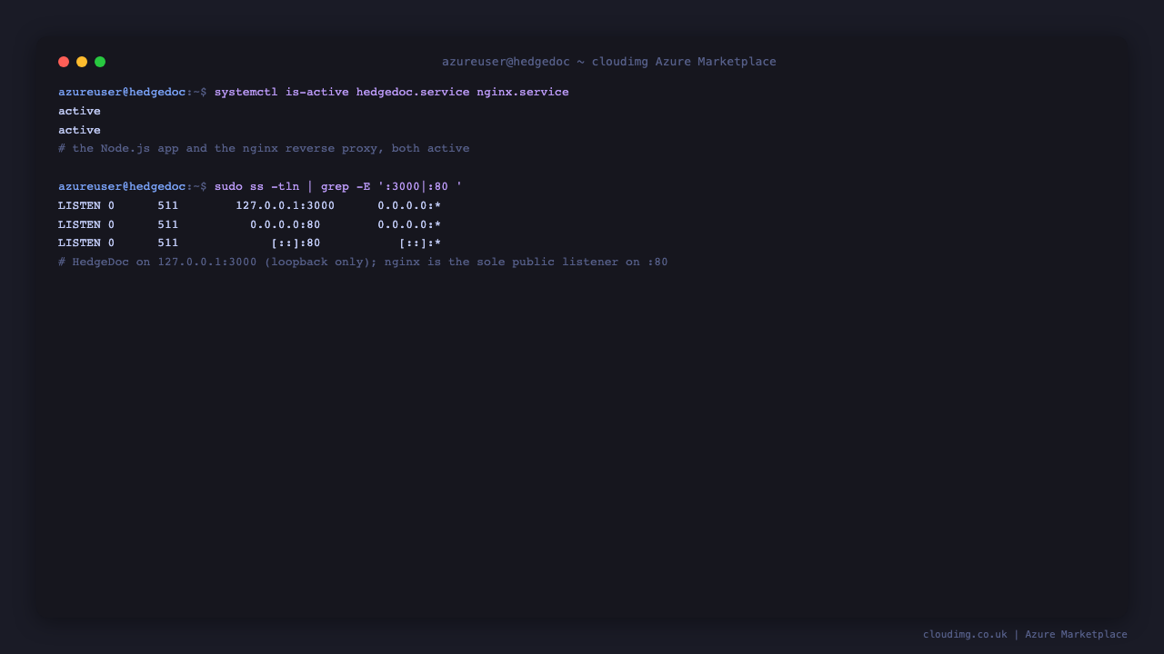Click the '[::]:80' local address
This screenshot has height=654, width=1164.
296,243
